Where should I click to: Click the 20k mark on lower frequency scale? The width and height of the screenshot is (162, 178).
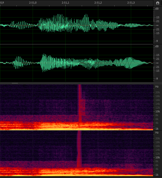(157, 138)
